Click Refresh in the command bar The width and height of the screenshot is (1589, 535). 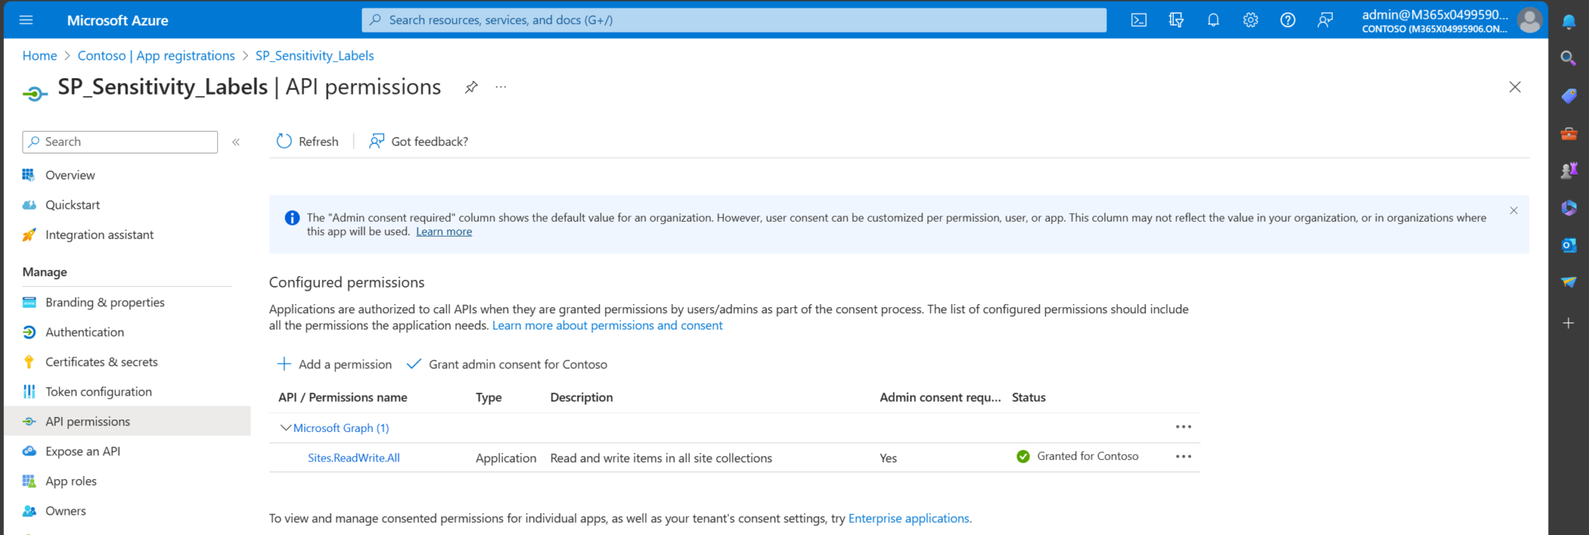point(307,141)
